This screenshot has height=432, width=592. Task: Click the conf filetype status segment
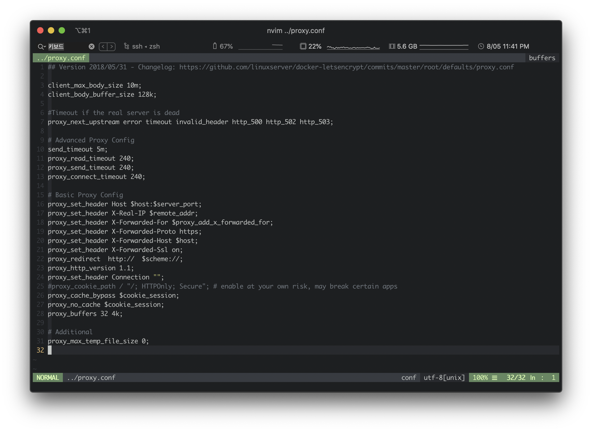(x=409, y=377)
